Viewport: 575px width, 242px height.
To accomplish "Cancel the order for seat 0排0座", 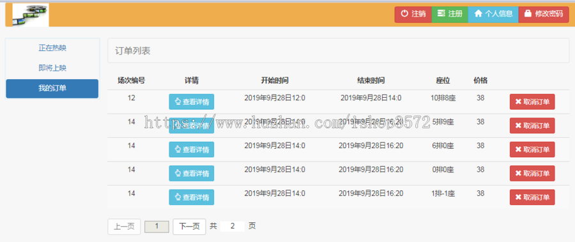I will [x=532, y=174].
